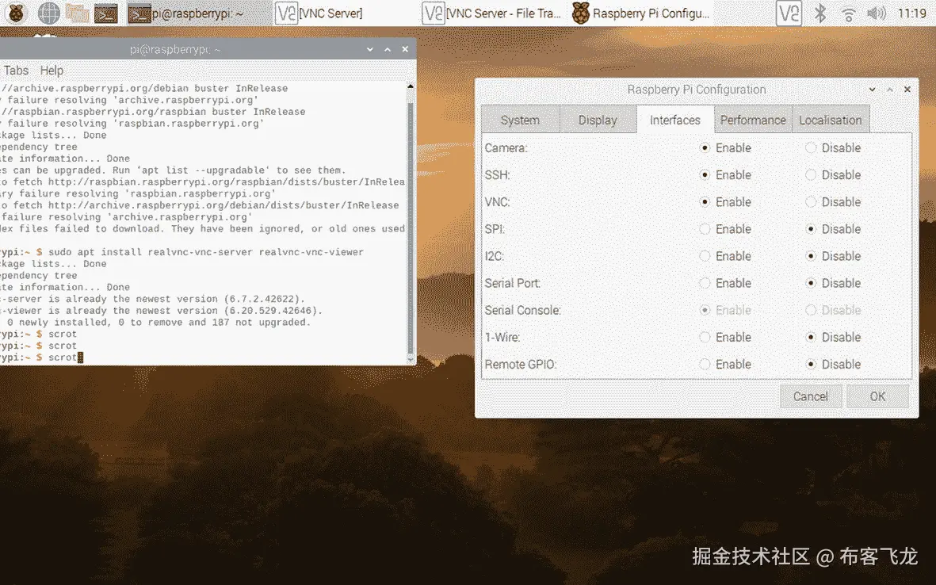Click the terminal vertical scrollbar
Screen dimensions: 936x585
click(x=410, y=227)
